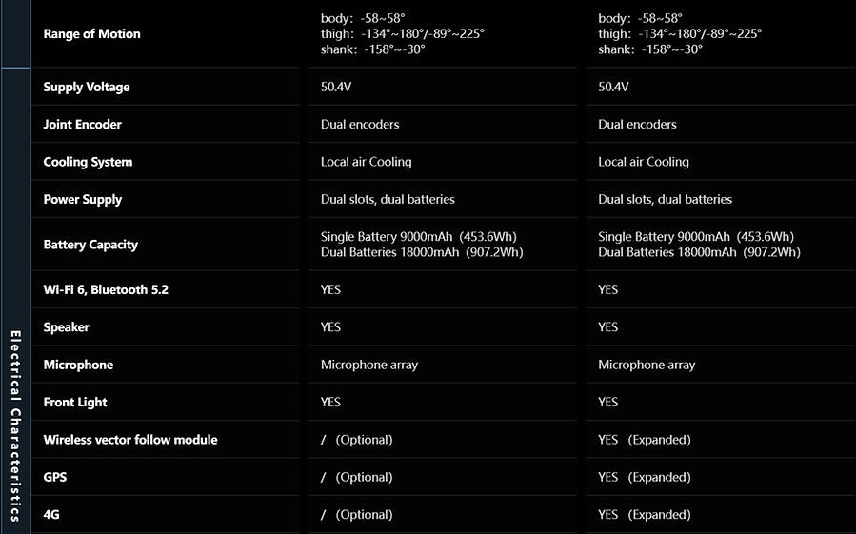The image size is (856, 534).
Task: Click the Joint Encoder row heading
Action: [x=83, y=124]
